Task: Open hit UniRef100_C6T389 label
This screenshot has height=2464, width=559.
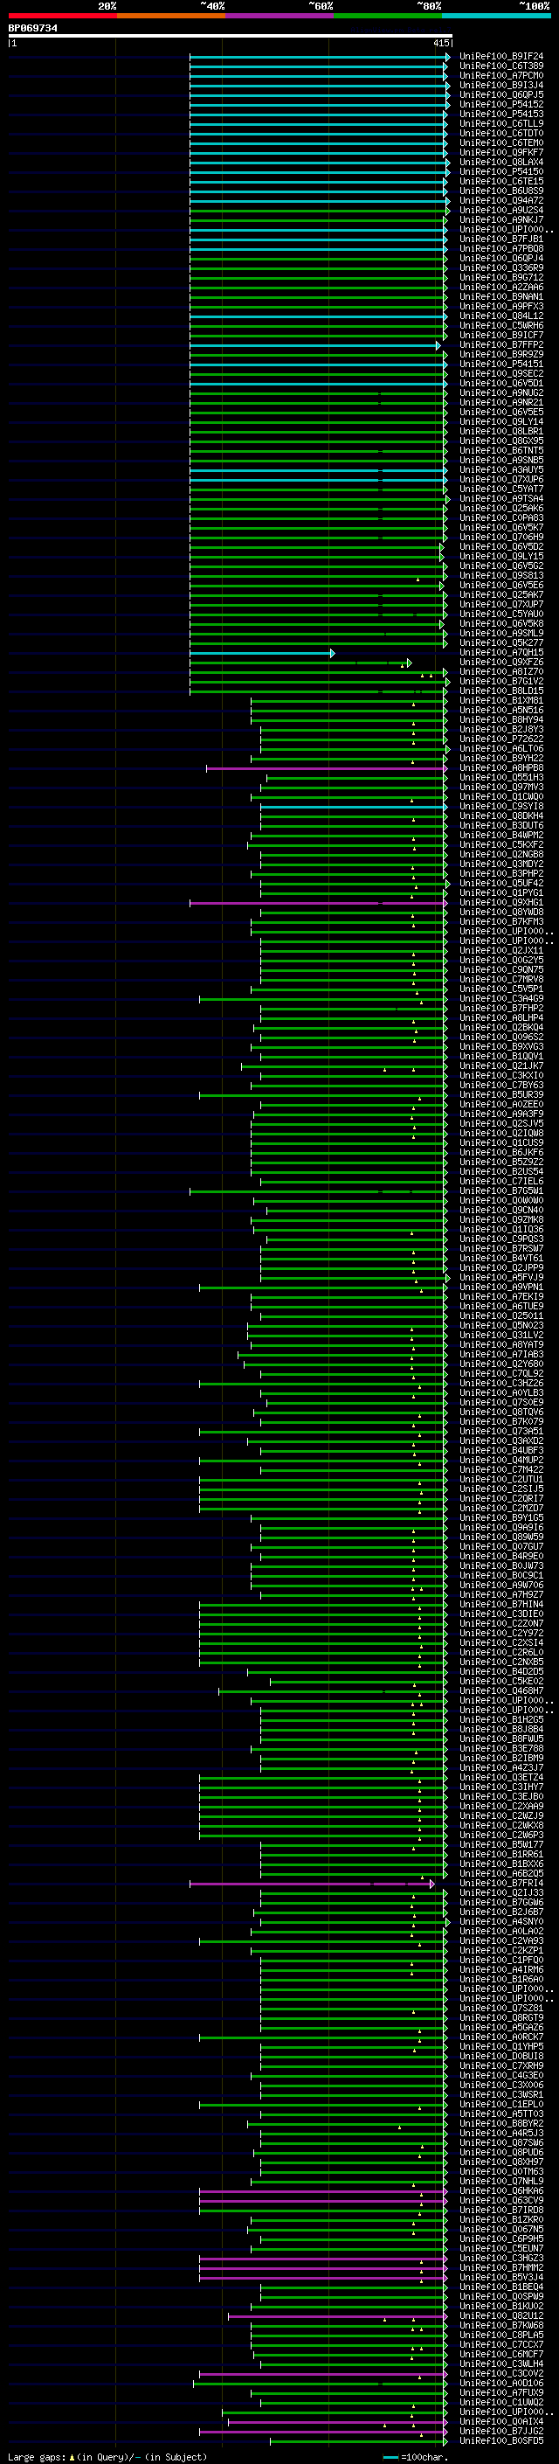Action: (x=500, y=66)
